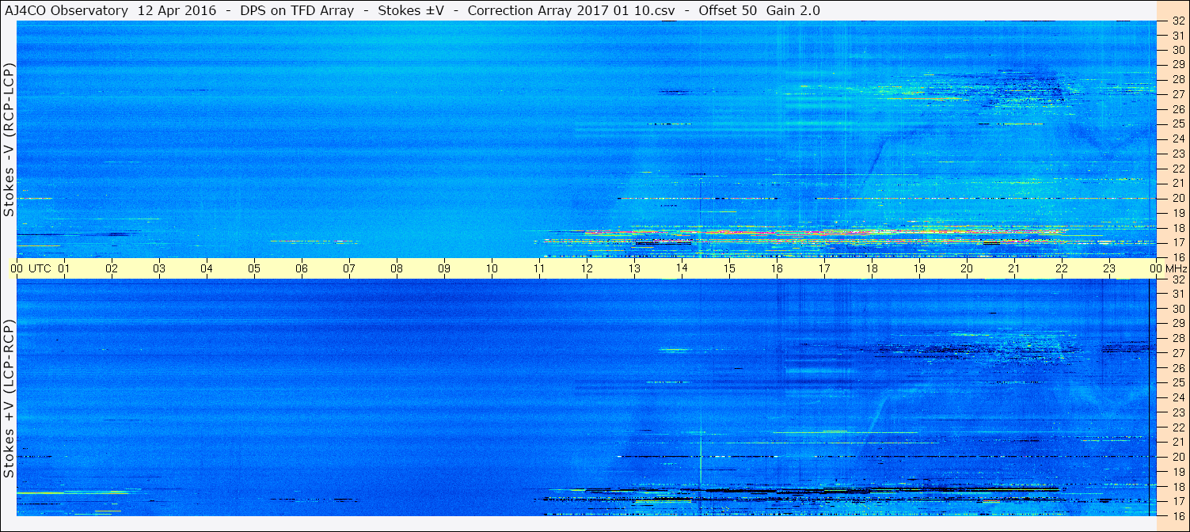The width and height of the screenshot is (1190, 532).
Task: Click the Gain 2.0 text in the header
Action: point(793,10)
